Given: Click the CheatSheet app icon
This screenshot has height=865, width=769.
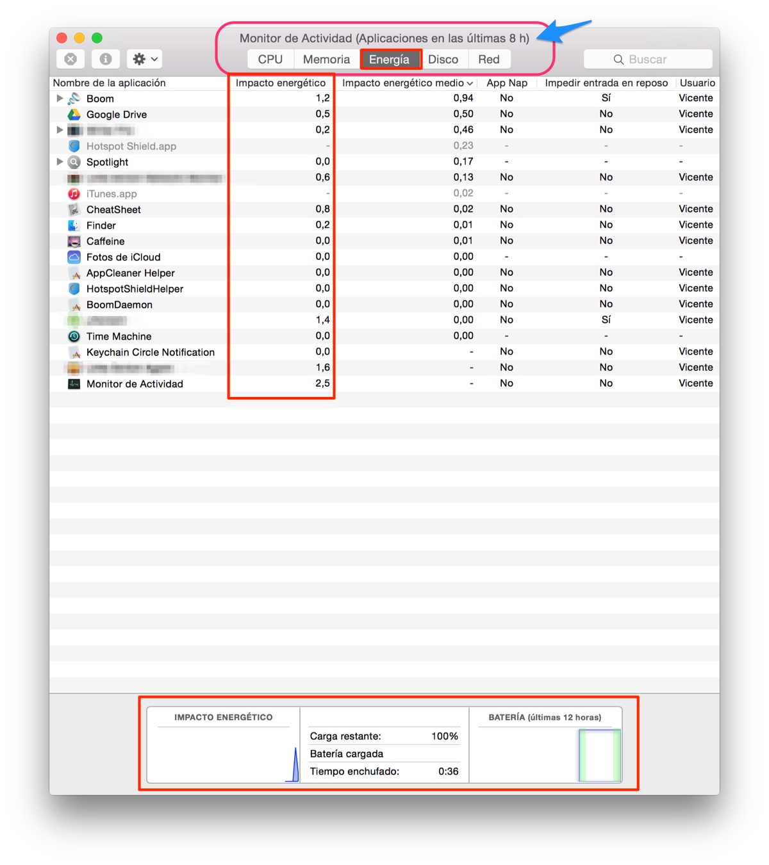Looking at the screenshot, I should (x=74, y=209).
